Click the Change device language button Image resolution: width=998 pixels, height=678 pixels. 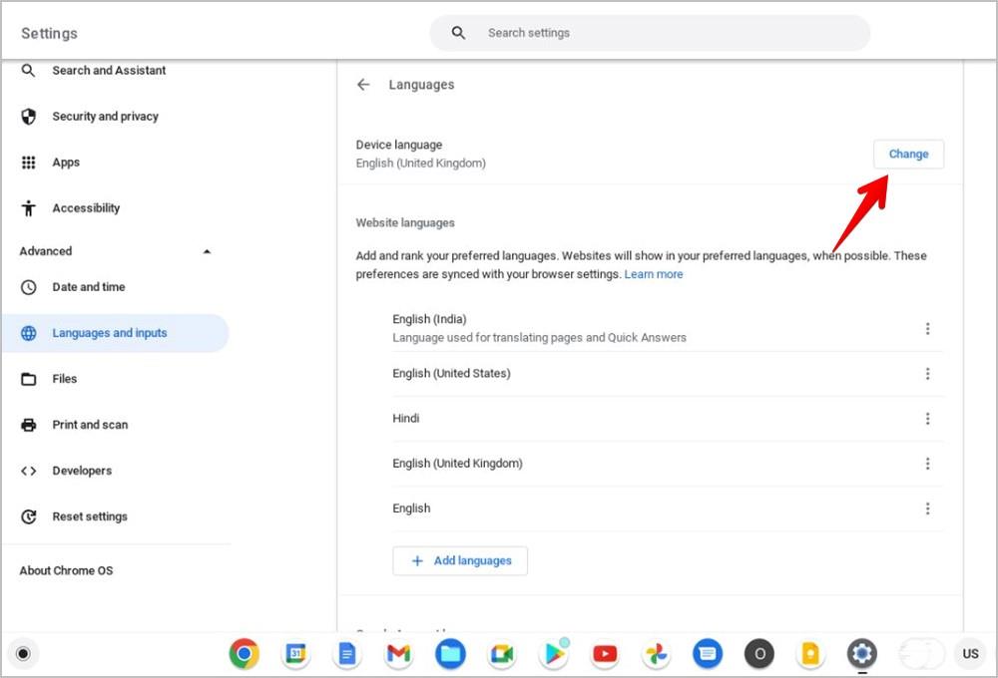[x=908, y=154]
